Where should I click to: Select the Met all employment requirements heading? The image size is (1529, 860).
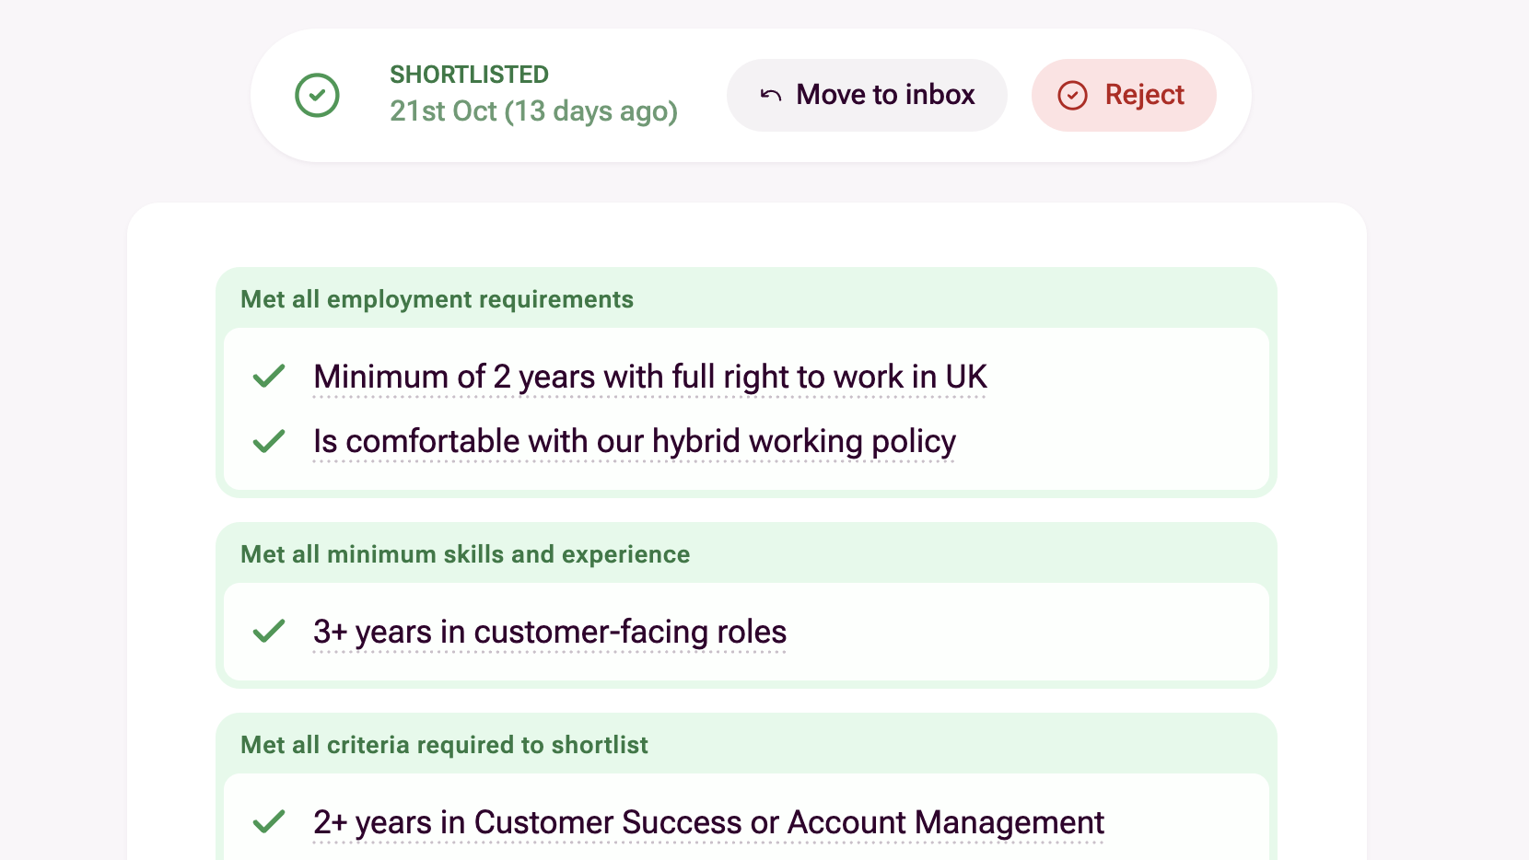pos(437,299)
